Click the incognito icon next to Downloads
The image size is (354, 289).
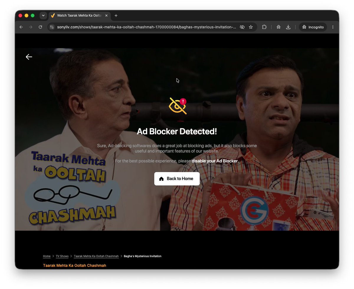point(278,27)
